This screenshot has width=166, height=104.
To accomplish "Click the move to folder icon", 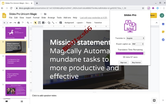I will tap(45, 14).
